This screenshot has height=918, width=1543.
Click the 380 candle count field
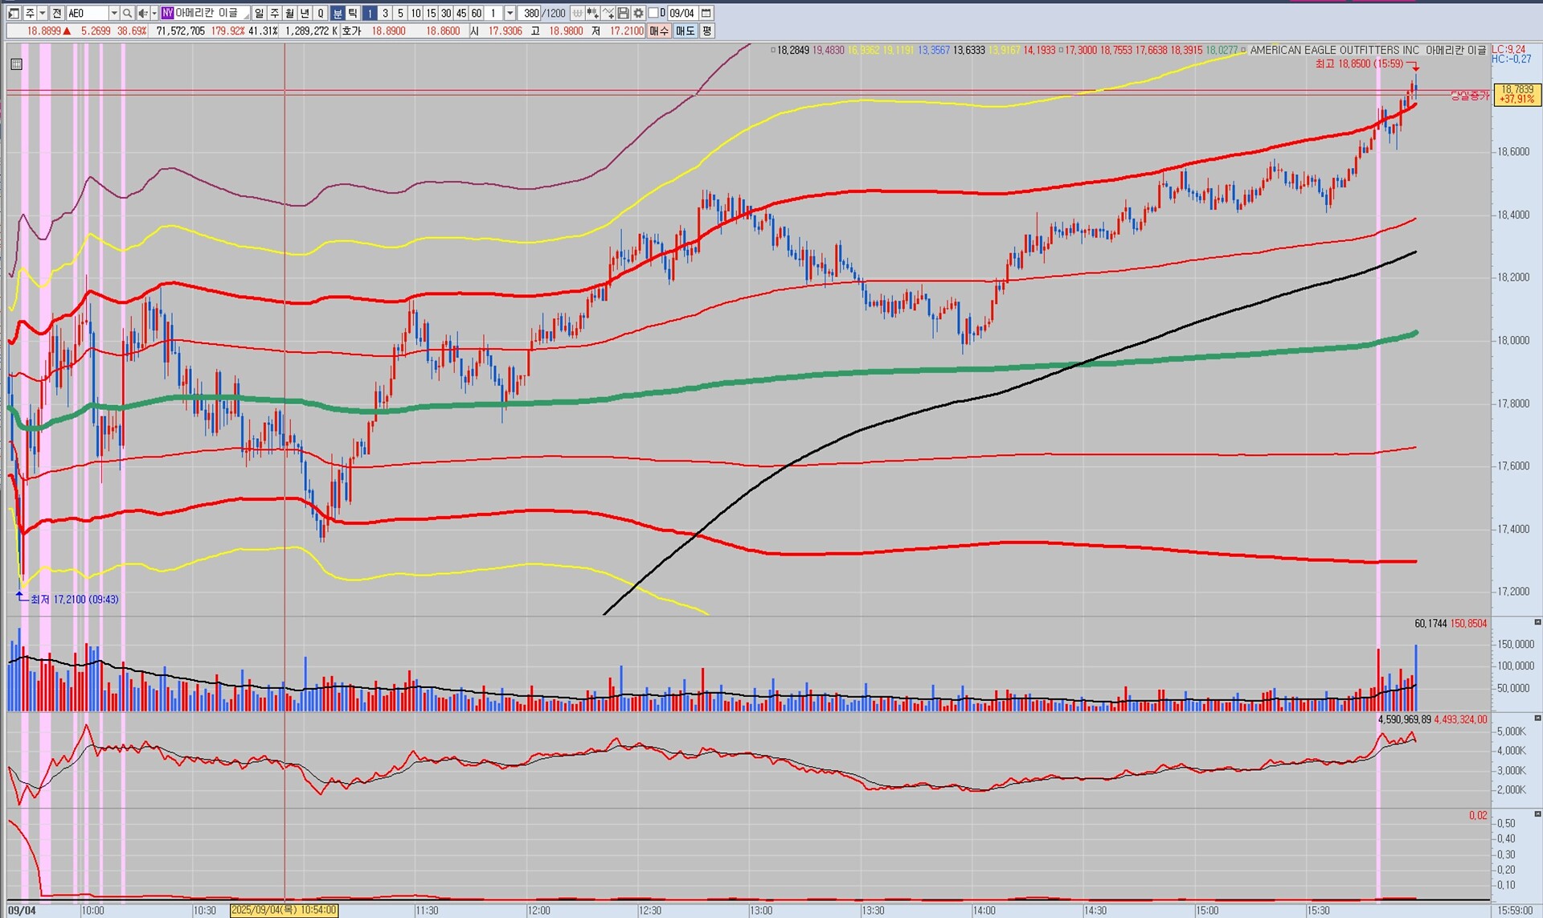(530, 14)
